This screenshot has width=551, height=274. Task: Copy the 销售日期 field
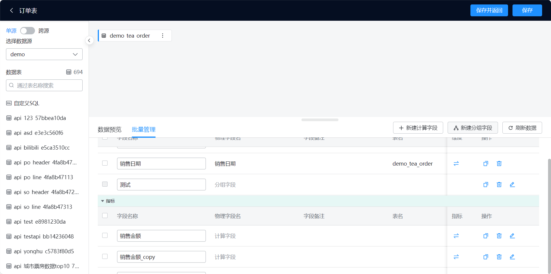(486, 164)
